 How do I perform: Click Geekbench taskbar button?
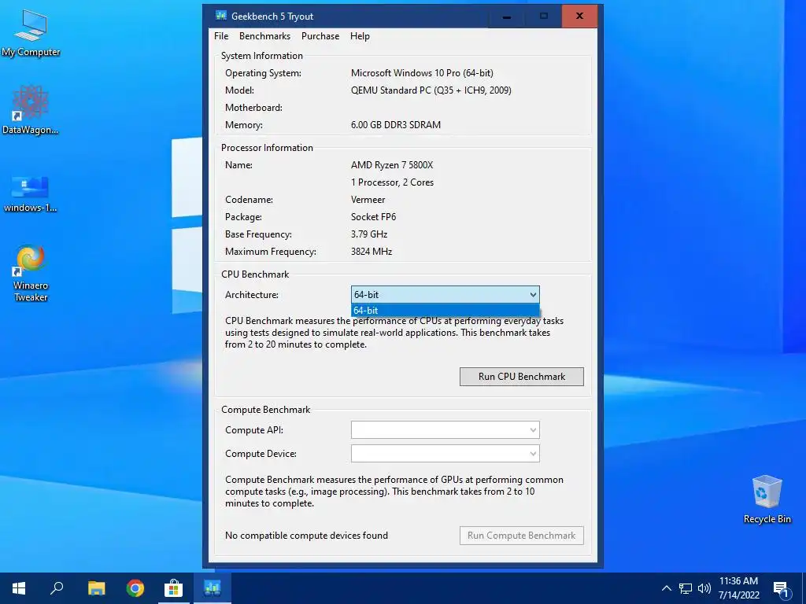point(213,588)
